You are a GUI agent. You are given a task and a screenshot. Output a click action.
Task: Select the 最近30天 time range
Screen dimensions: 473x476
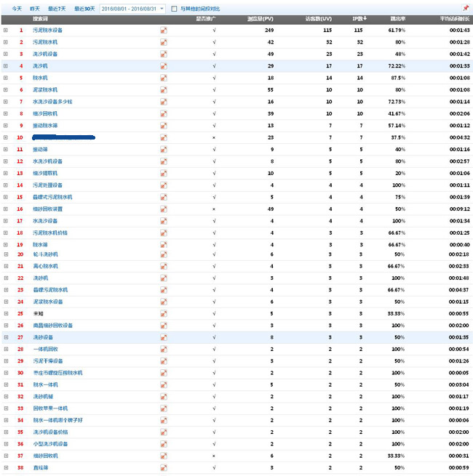[x=84, y=8]
